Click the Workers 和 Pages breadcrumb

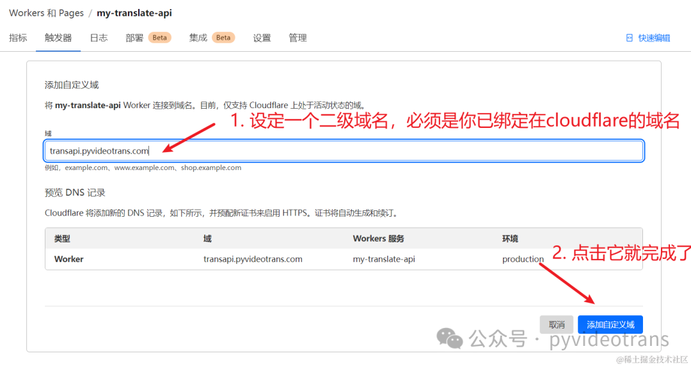[46, 13]
